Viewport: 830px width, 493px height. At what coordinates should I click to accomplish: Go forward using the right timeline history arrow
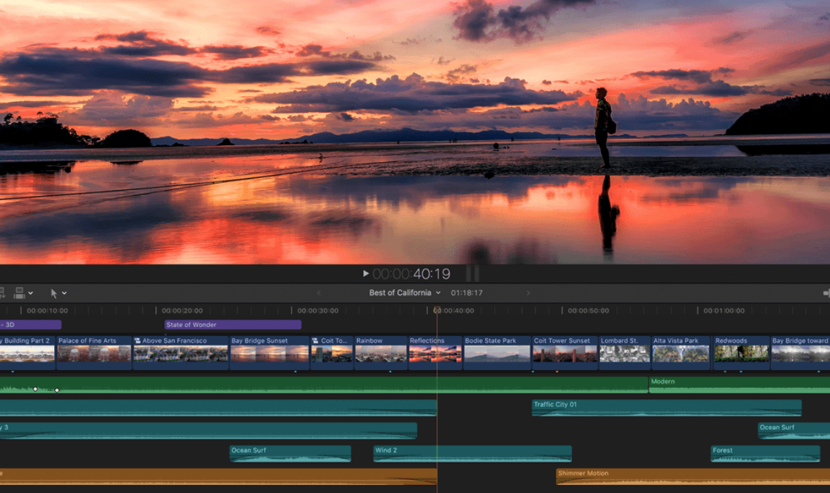[x=529, y=293]
